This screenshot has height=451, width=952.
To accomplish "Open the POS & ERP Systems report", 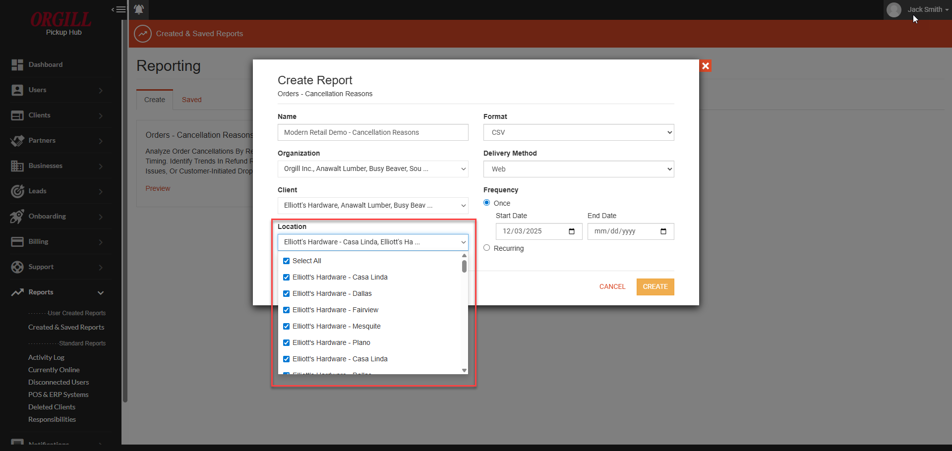I will pyautogui.click(x=59, y=395).
